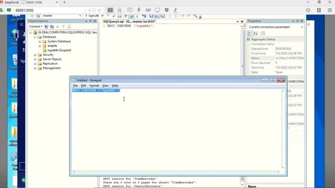The width and height of the screenshot is (335, 188).
Task: Click the selected DBCC CHECKDB text in Notepad
Action: [96, 90]
